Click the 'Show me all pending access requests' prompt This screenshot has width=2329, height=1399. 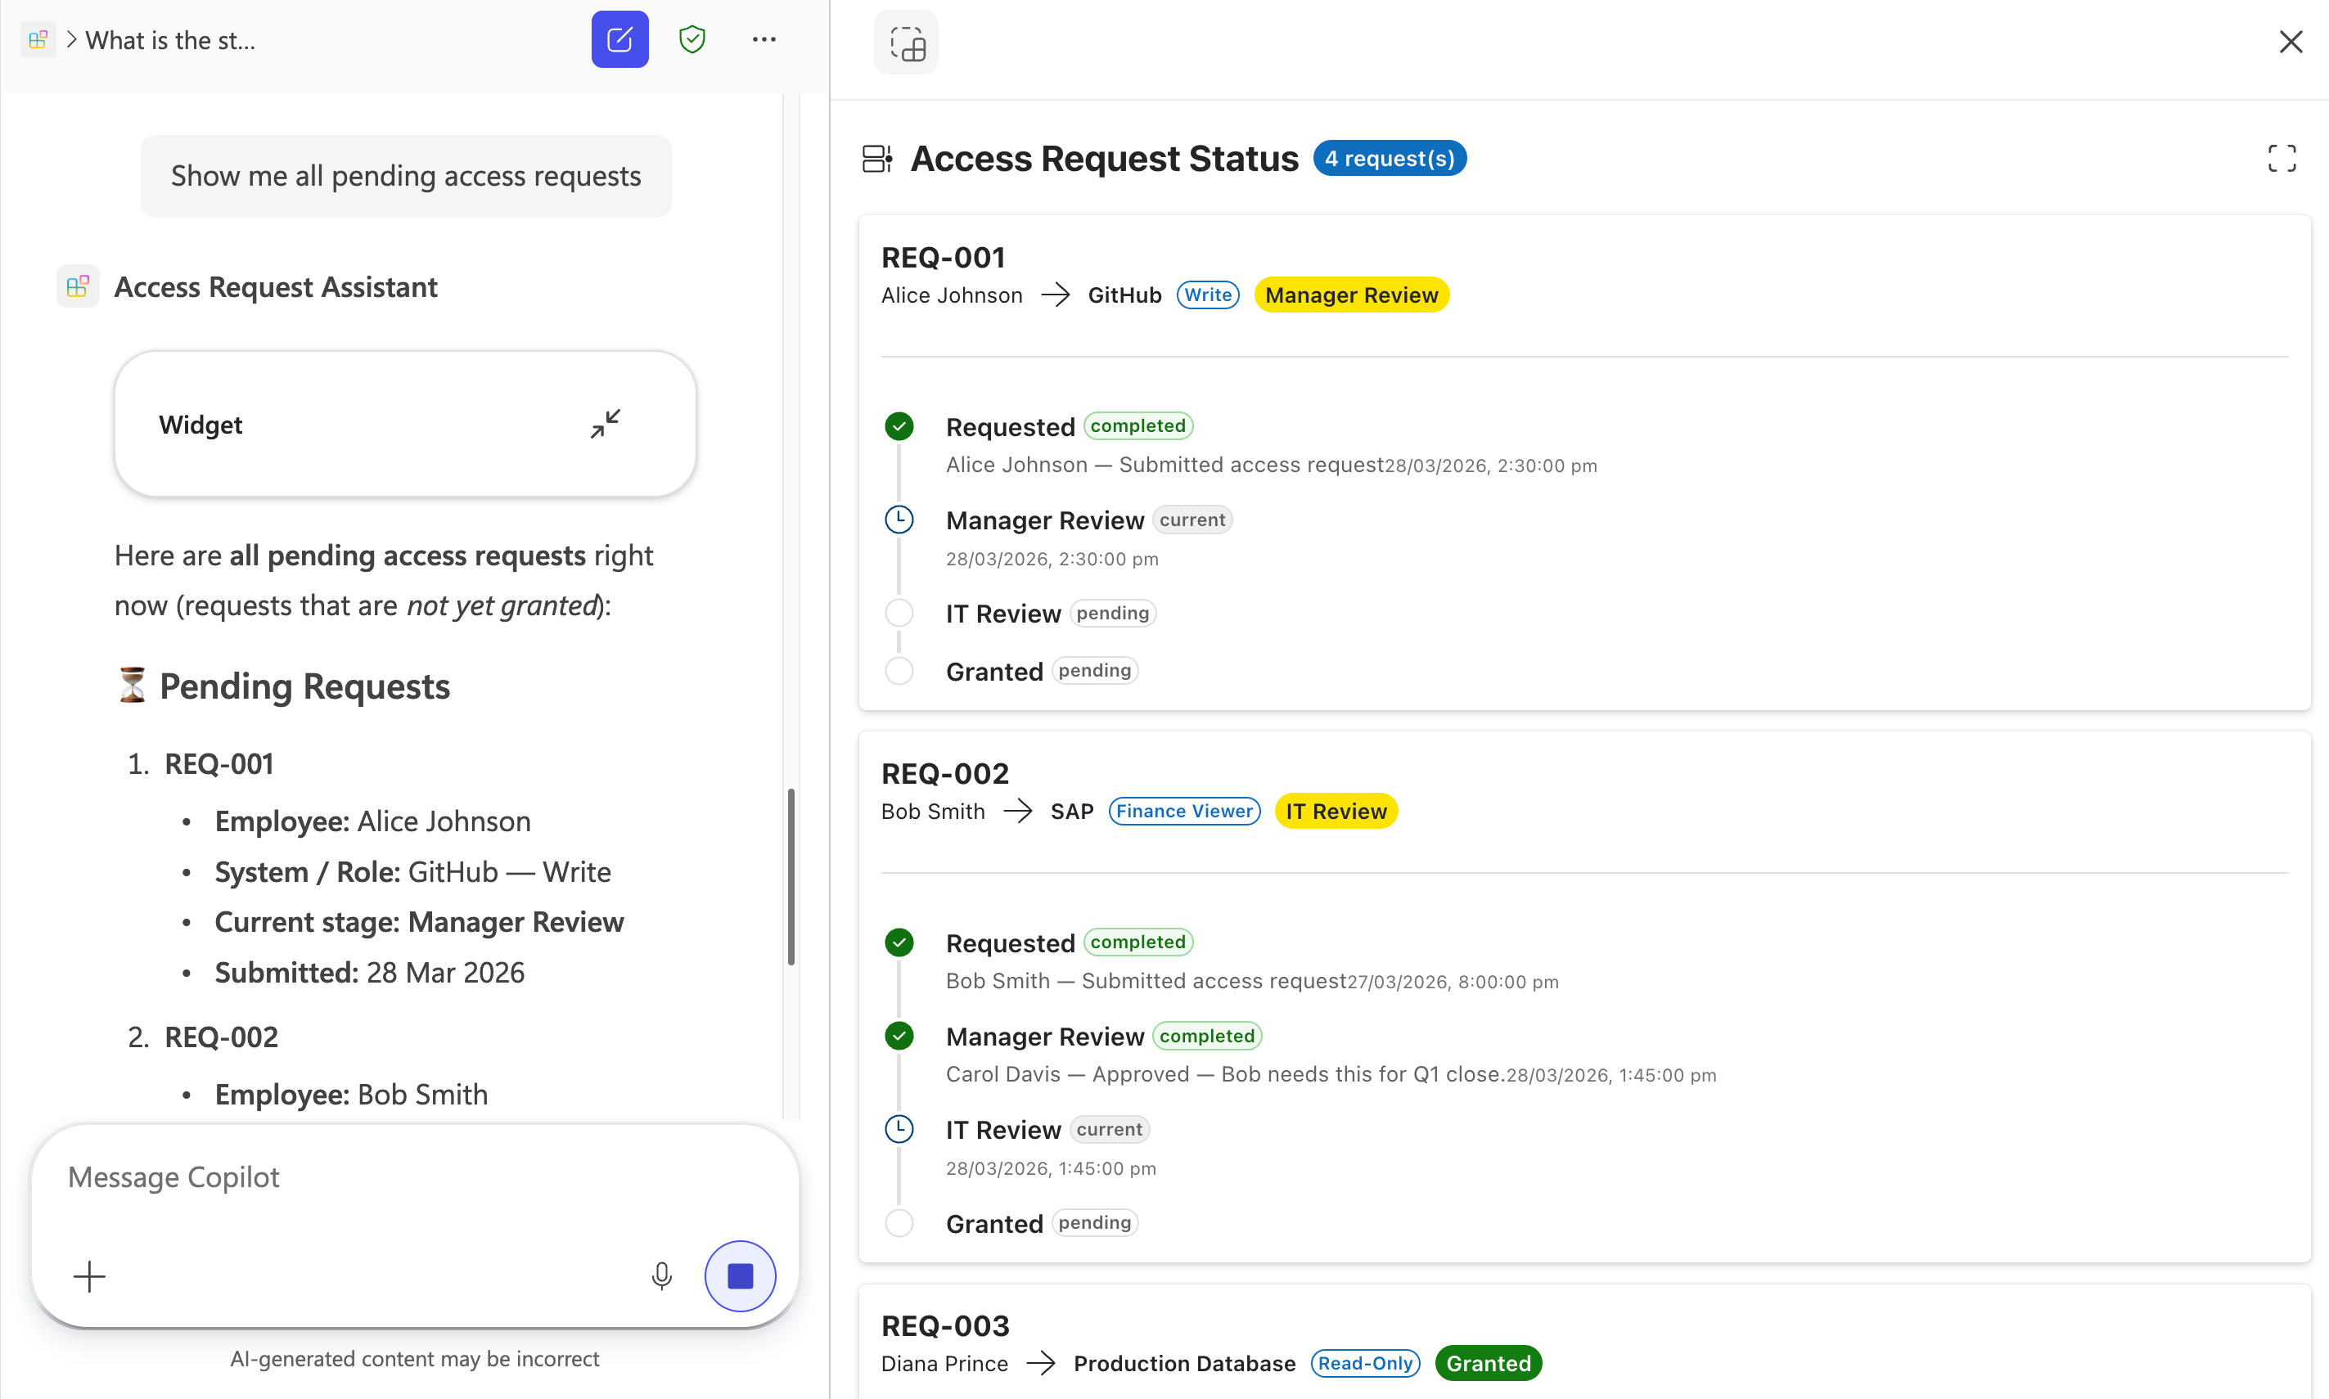click(x=405, y=175)
